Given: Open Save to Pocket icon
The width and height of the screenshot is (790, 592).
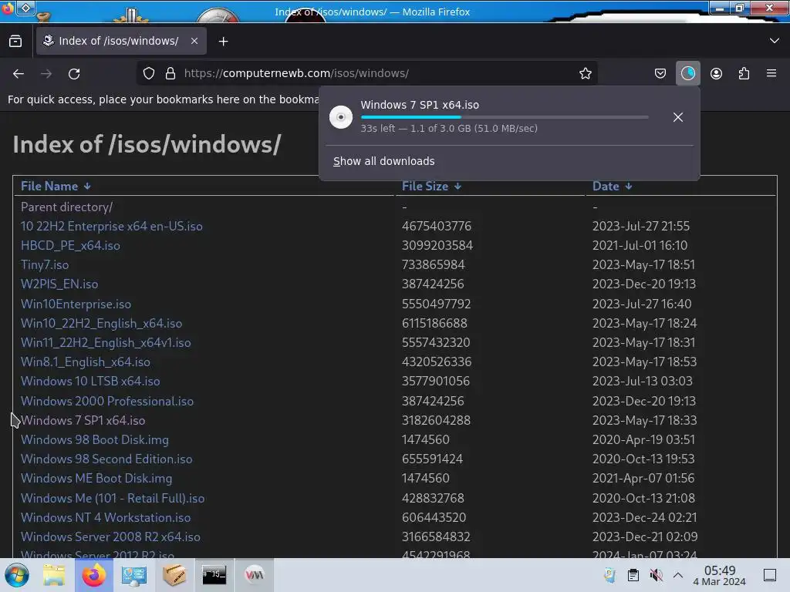Looking at the screenshot, I should 660,73.
